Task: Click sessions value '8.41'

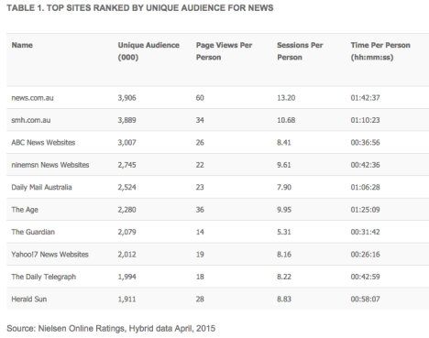Action: click(x=284, y=143)
